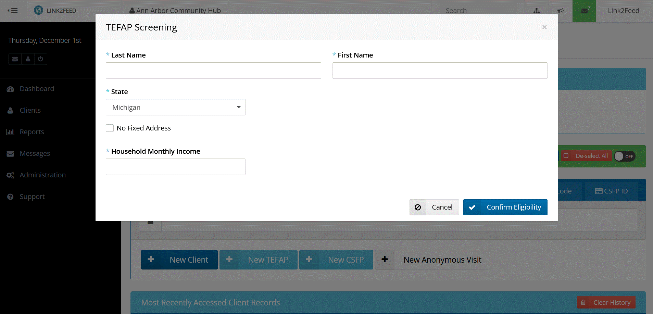
Task: Click the sitemap network icon in header
Action: (537, 11)
